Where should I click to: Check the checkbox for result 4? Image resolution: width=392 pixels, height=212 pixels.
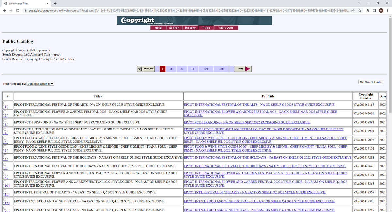pos(5,129)
